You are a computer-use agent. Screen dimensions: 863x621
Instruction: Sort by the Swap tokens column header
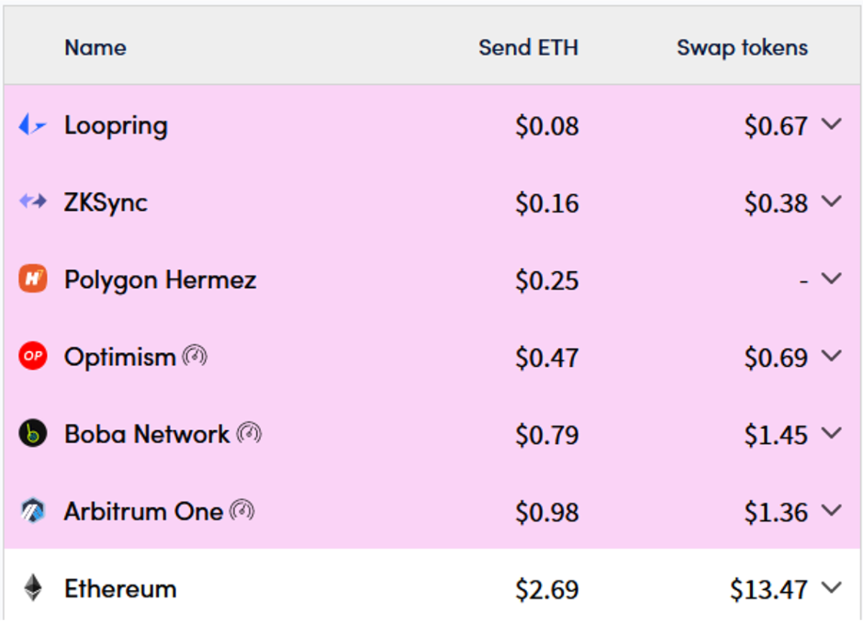pyautogui.click(x=742, y=47)
